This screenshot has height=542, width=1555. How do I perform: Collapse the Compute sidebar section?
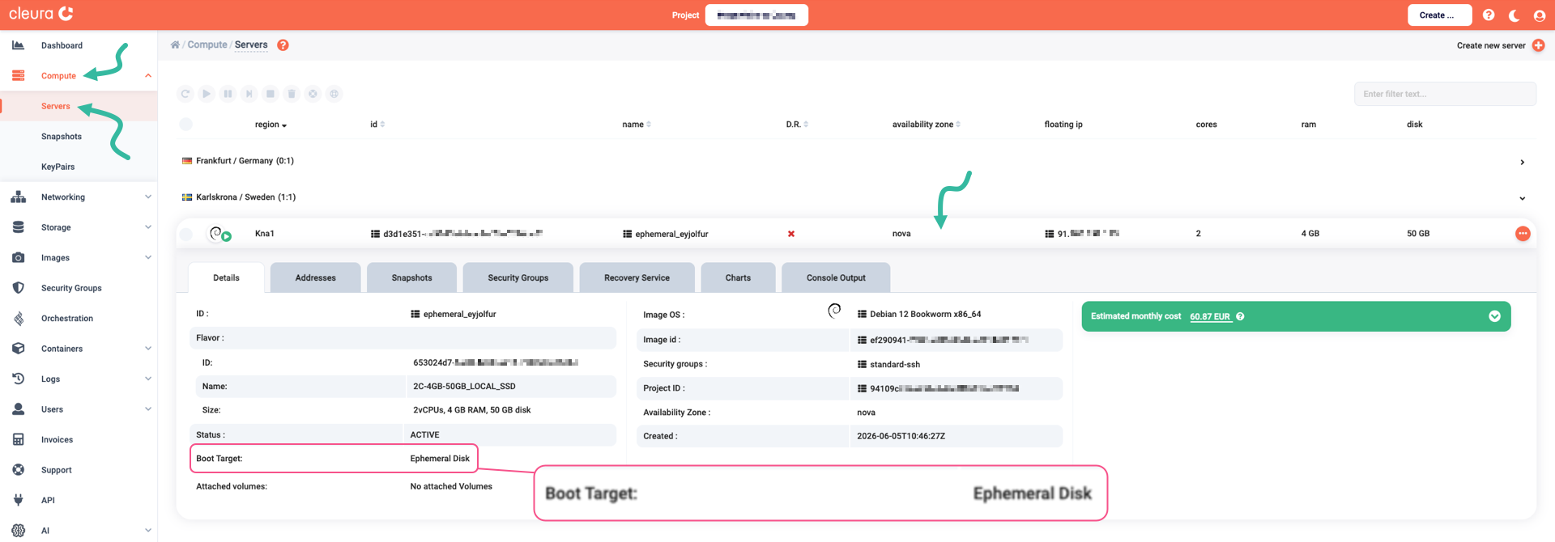tap(148, 76)
